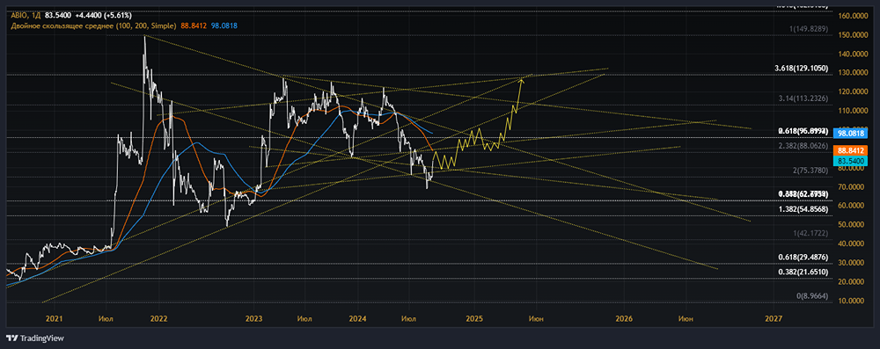
Task: Open the Двойное скользящее среднее indicator legend
Action: [93, 25]
